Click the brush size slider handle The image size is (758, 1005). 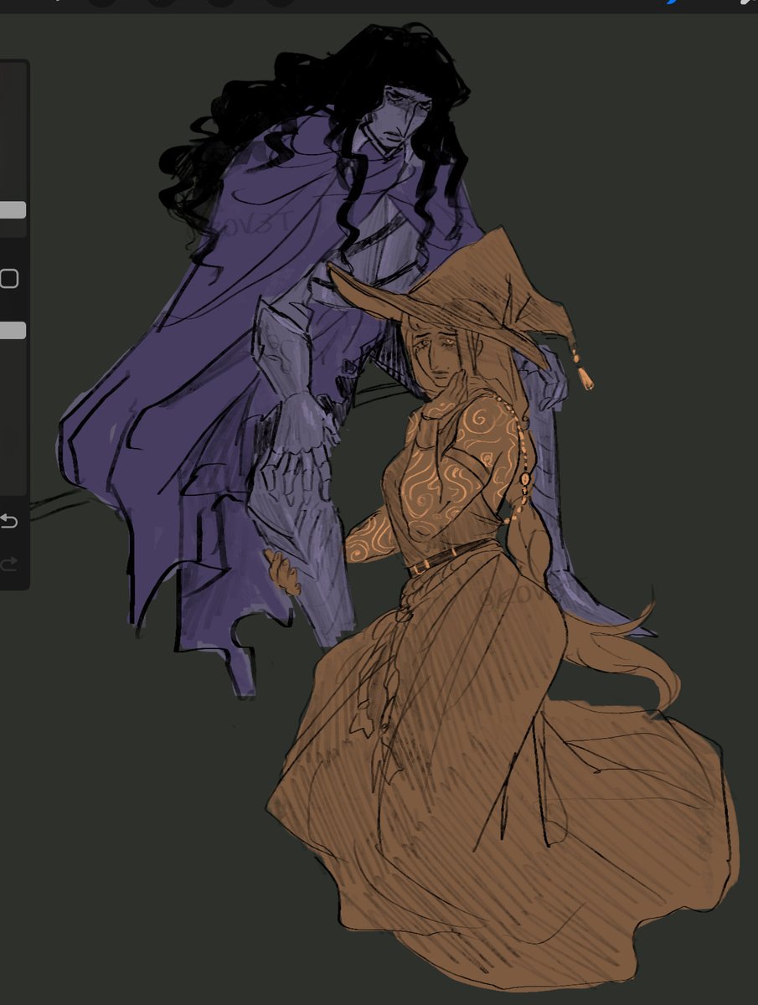pyautogui.click(x=12, y=210)
